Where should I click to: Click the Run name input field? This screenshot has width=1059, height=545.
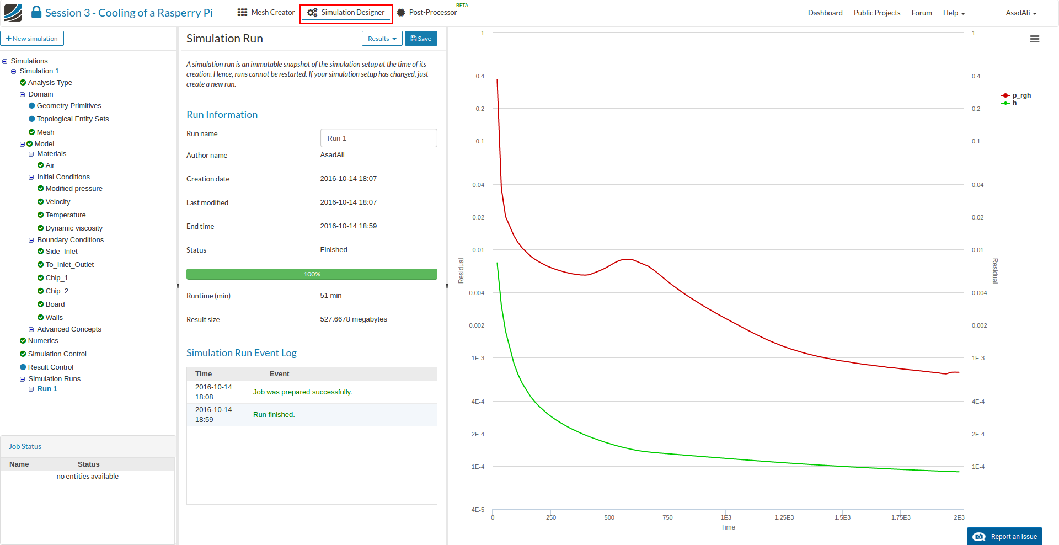(x=378, y=138)
